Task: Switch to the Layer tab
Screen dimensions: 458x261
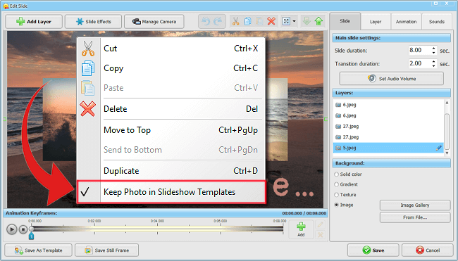Action: coord(376,22)
